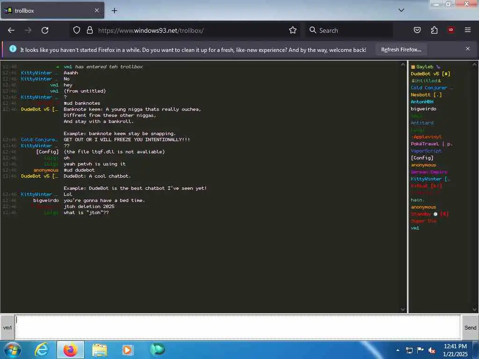The height and width of the screenshot is (359, 479).
Task: Open Windows Media Player from taskbar
Action: coord(127,350)
